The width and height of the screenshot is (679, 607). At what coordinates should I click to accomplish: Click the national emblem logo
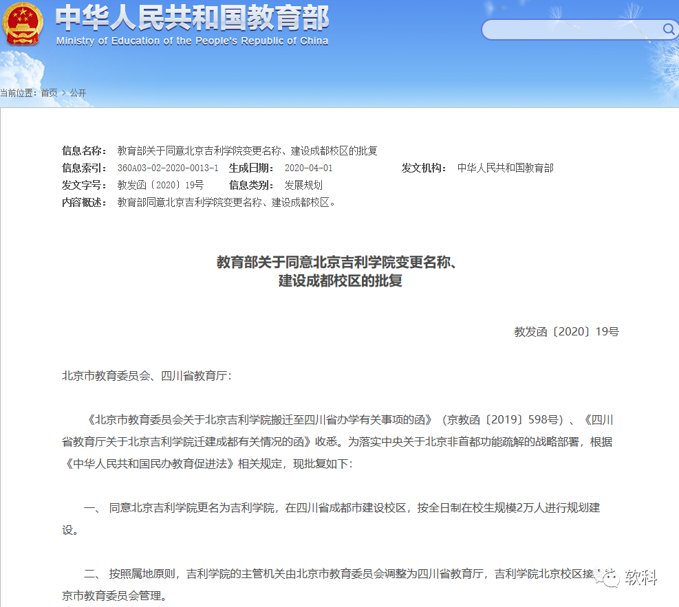coord(23,23)
